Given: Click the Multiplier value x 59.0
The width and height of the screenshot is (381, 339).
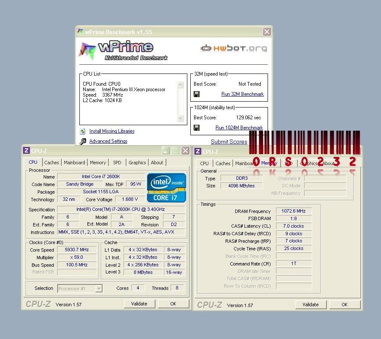Looking at the screenshot, I should (x=77, y=258).
